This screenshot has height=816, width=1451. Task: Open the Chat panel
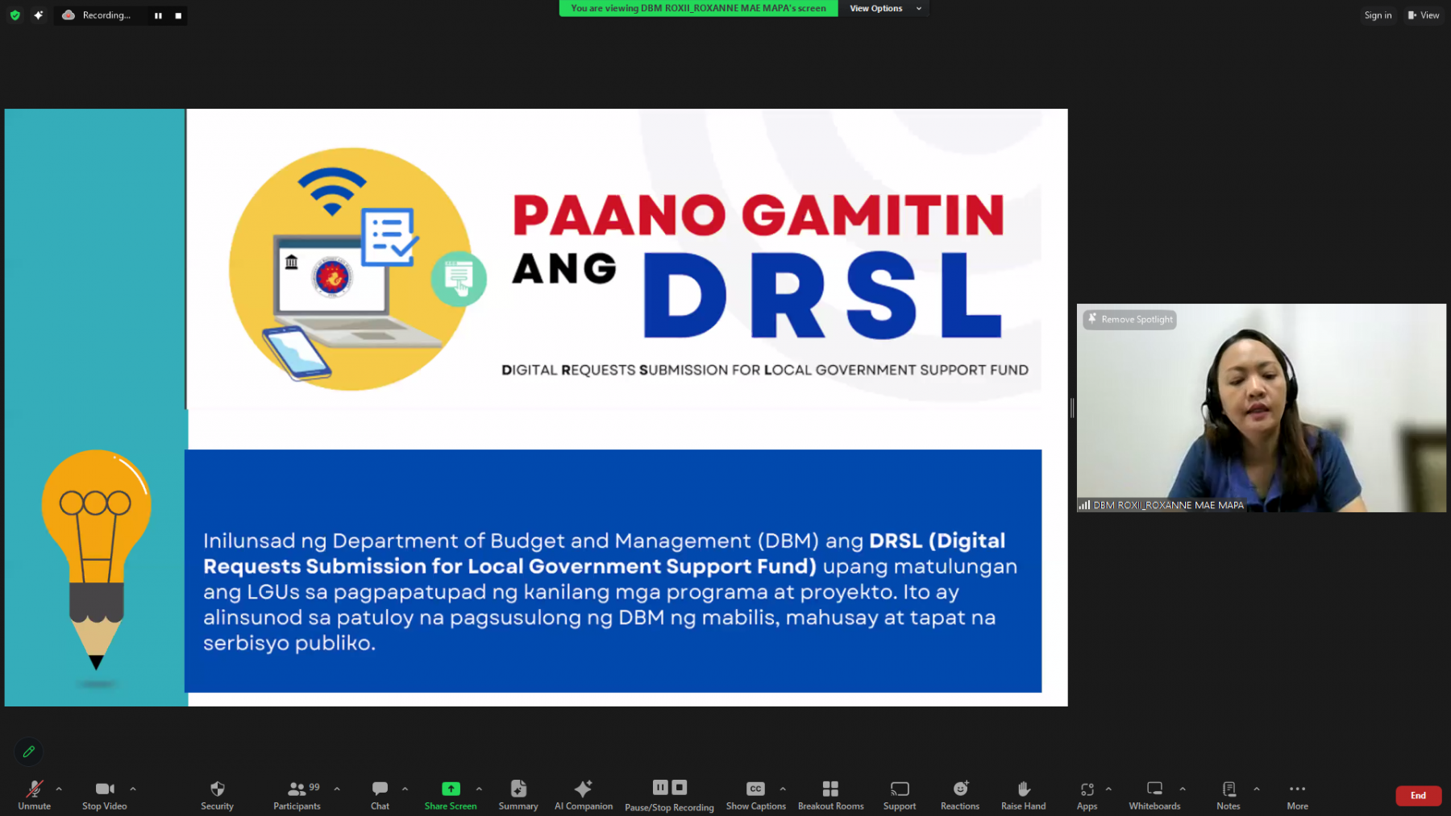tap(380, 794)
